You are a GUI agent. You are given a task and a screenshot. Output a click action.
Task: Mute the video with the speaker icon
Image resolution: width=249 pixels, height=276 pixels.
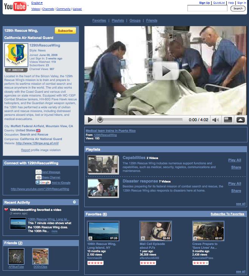(x=215, y=120)
